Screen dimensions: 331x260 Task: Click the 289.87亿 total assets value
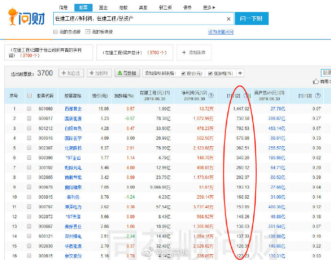[276, 118]
